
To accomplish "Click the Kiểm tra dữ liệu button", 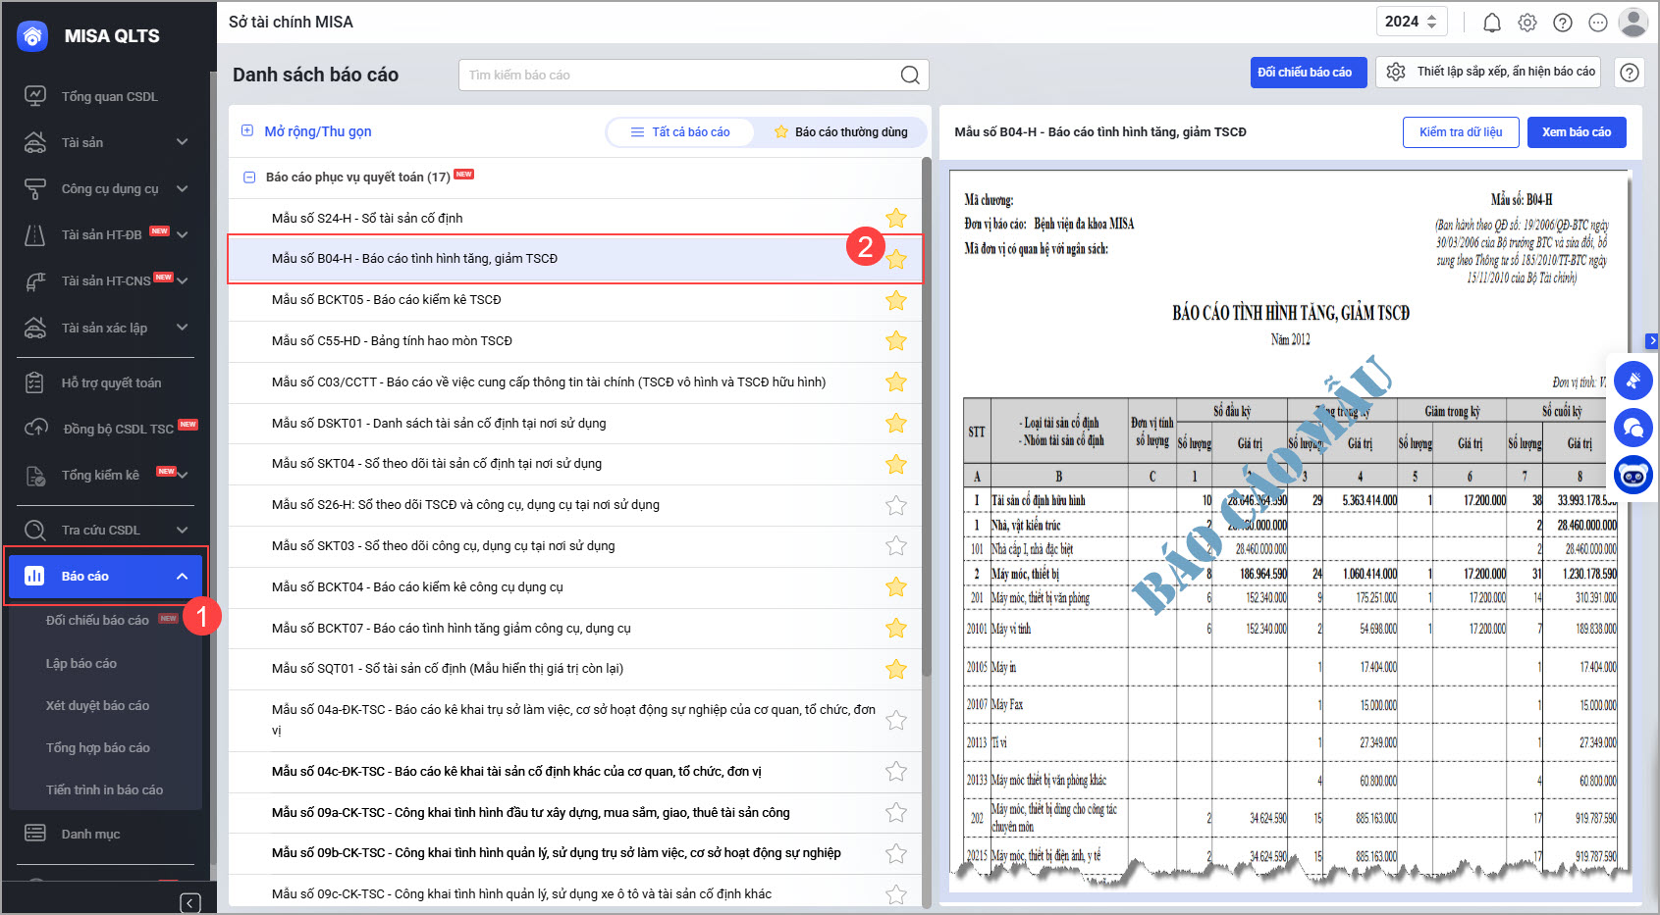I will point(1460,132).
